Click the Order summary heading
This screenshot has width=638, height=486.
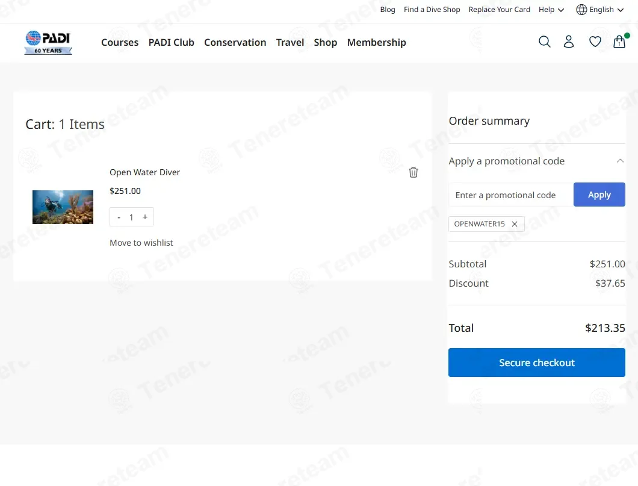(x=489, y=121)
